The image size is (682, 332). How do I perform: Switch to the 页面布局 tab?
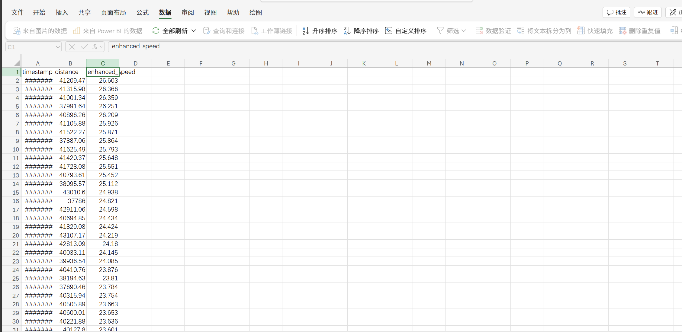(x=114, y=12)
